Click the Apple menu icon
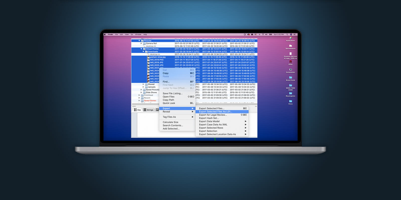 pyautogui.click(x=105, y=34)
